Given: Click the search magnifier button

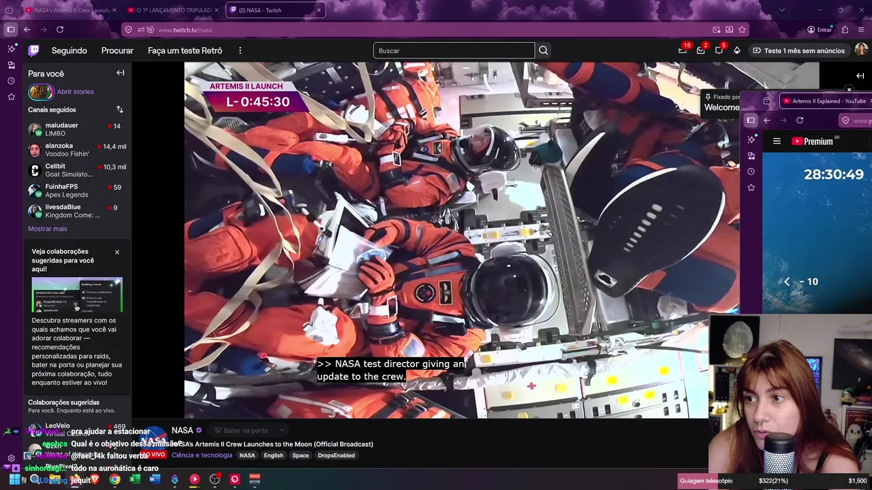Looking at the screenshot, I should (x=543, y=50).
